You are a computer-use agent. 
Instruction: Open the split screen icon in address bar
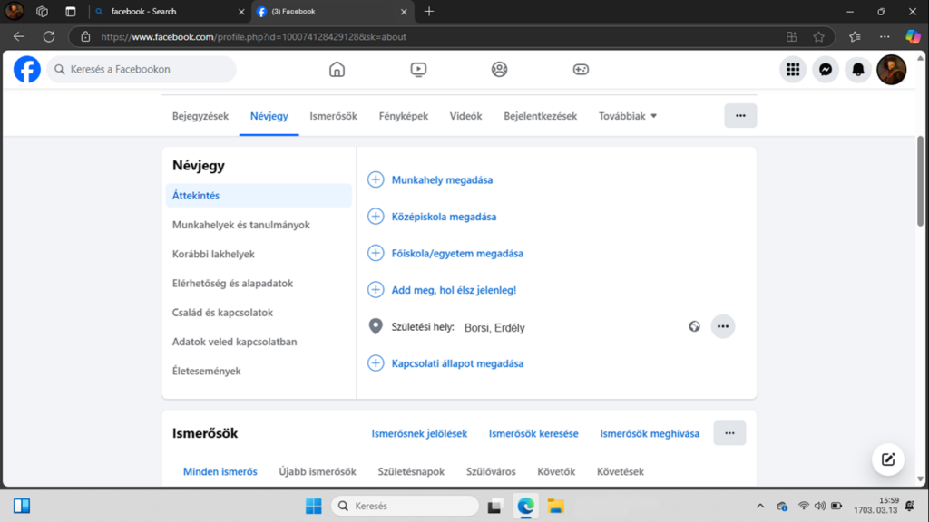pyautogui.click(x=791, y=36)
